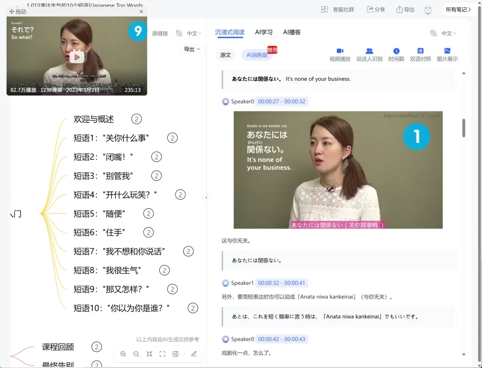Expand 短语7 我不想和你说话 node
Image resolution: width=482 pixels, height=368 pixels.
188,252
